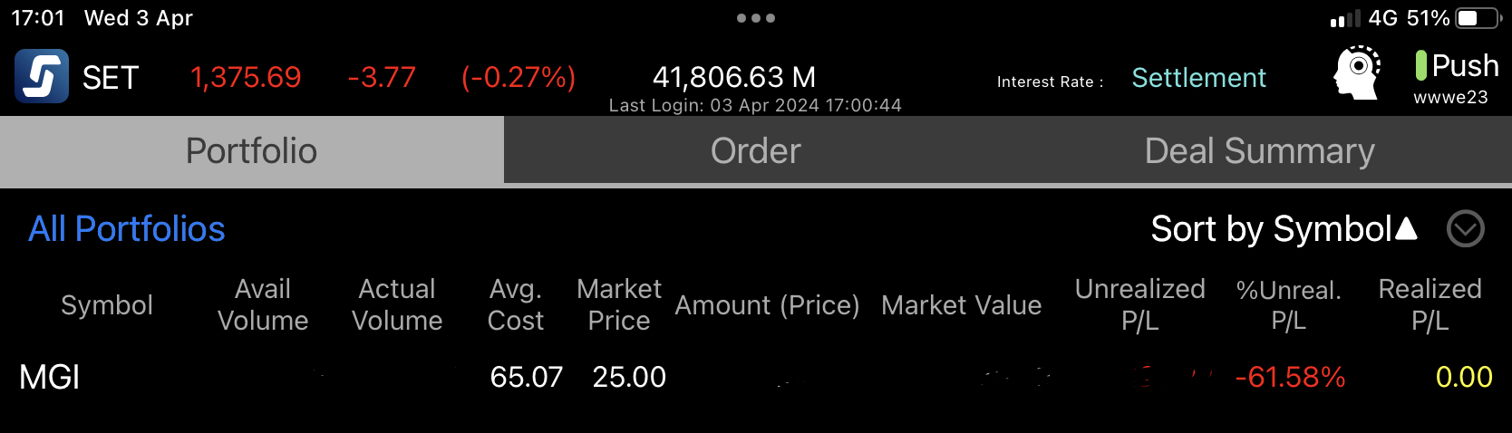The image size is (1512, 433).
Task: Open the All Portfolios selector
Action: click(x=127, y=229)
